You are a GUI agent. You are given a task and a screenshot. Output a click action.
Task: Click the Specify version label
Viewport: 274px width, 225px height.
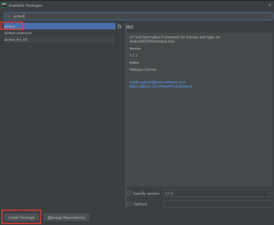pyautogui.click(x=146, y=193)
